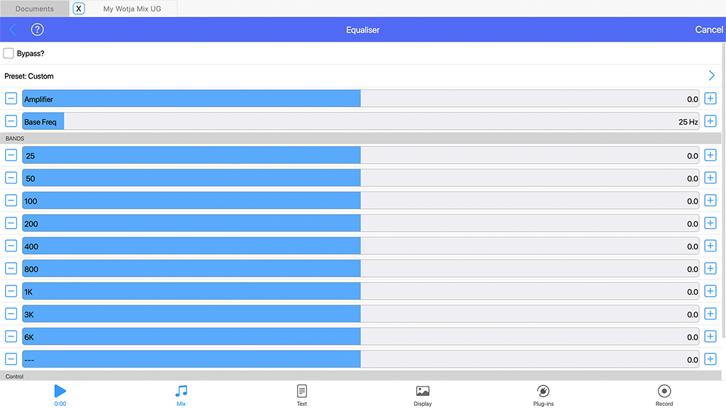This screenshot has height=408, width=726.
Task: Select the Mix music note icon
Action: click(x=181, y=391)
